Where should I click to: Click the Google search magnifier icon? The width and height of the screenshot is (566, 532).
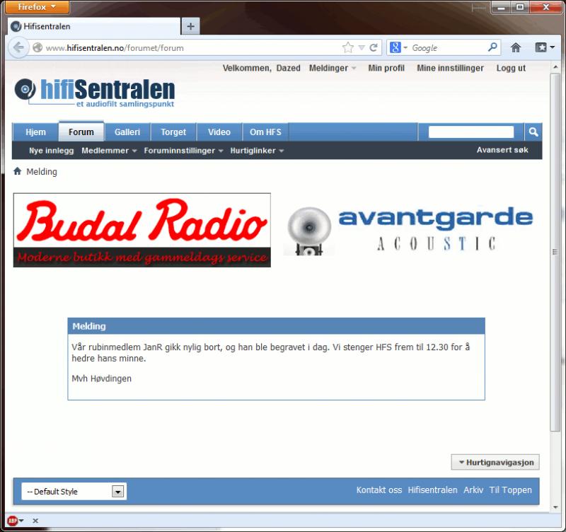tap(492, 47)
